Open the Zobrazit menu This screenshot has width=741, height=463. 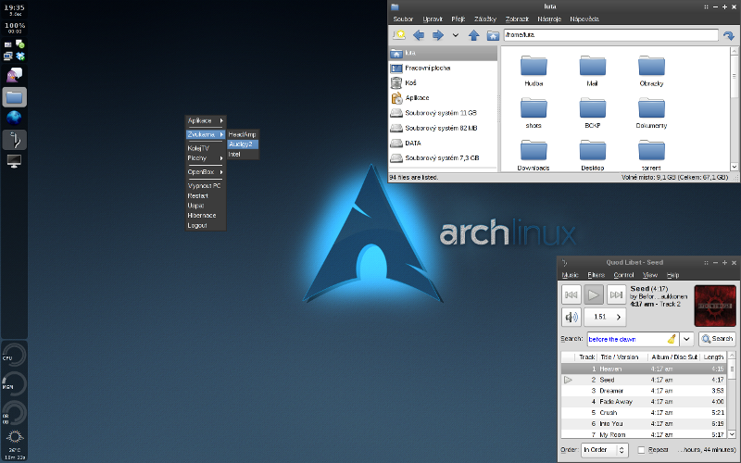tap(517, 19)
